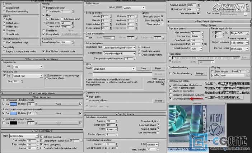Click the Gamma spinner arrows
The image size is (252, 153).
click(38, 148)
